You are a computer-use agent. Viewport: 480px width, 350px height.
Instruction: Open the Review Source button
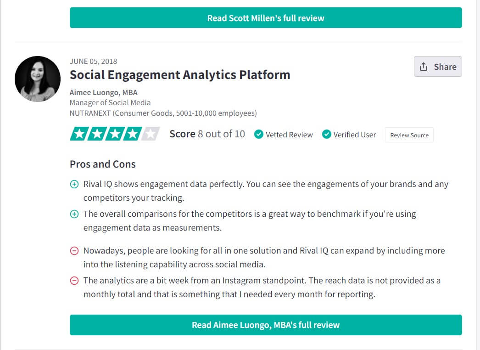pos(409,135)
